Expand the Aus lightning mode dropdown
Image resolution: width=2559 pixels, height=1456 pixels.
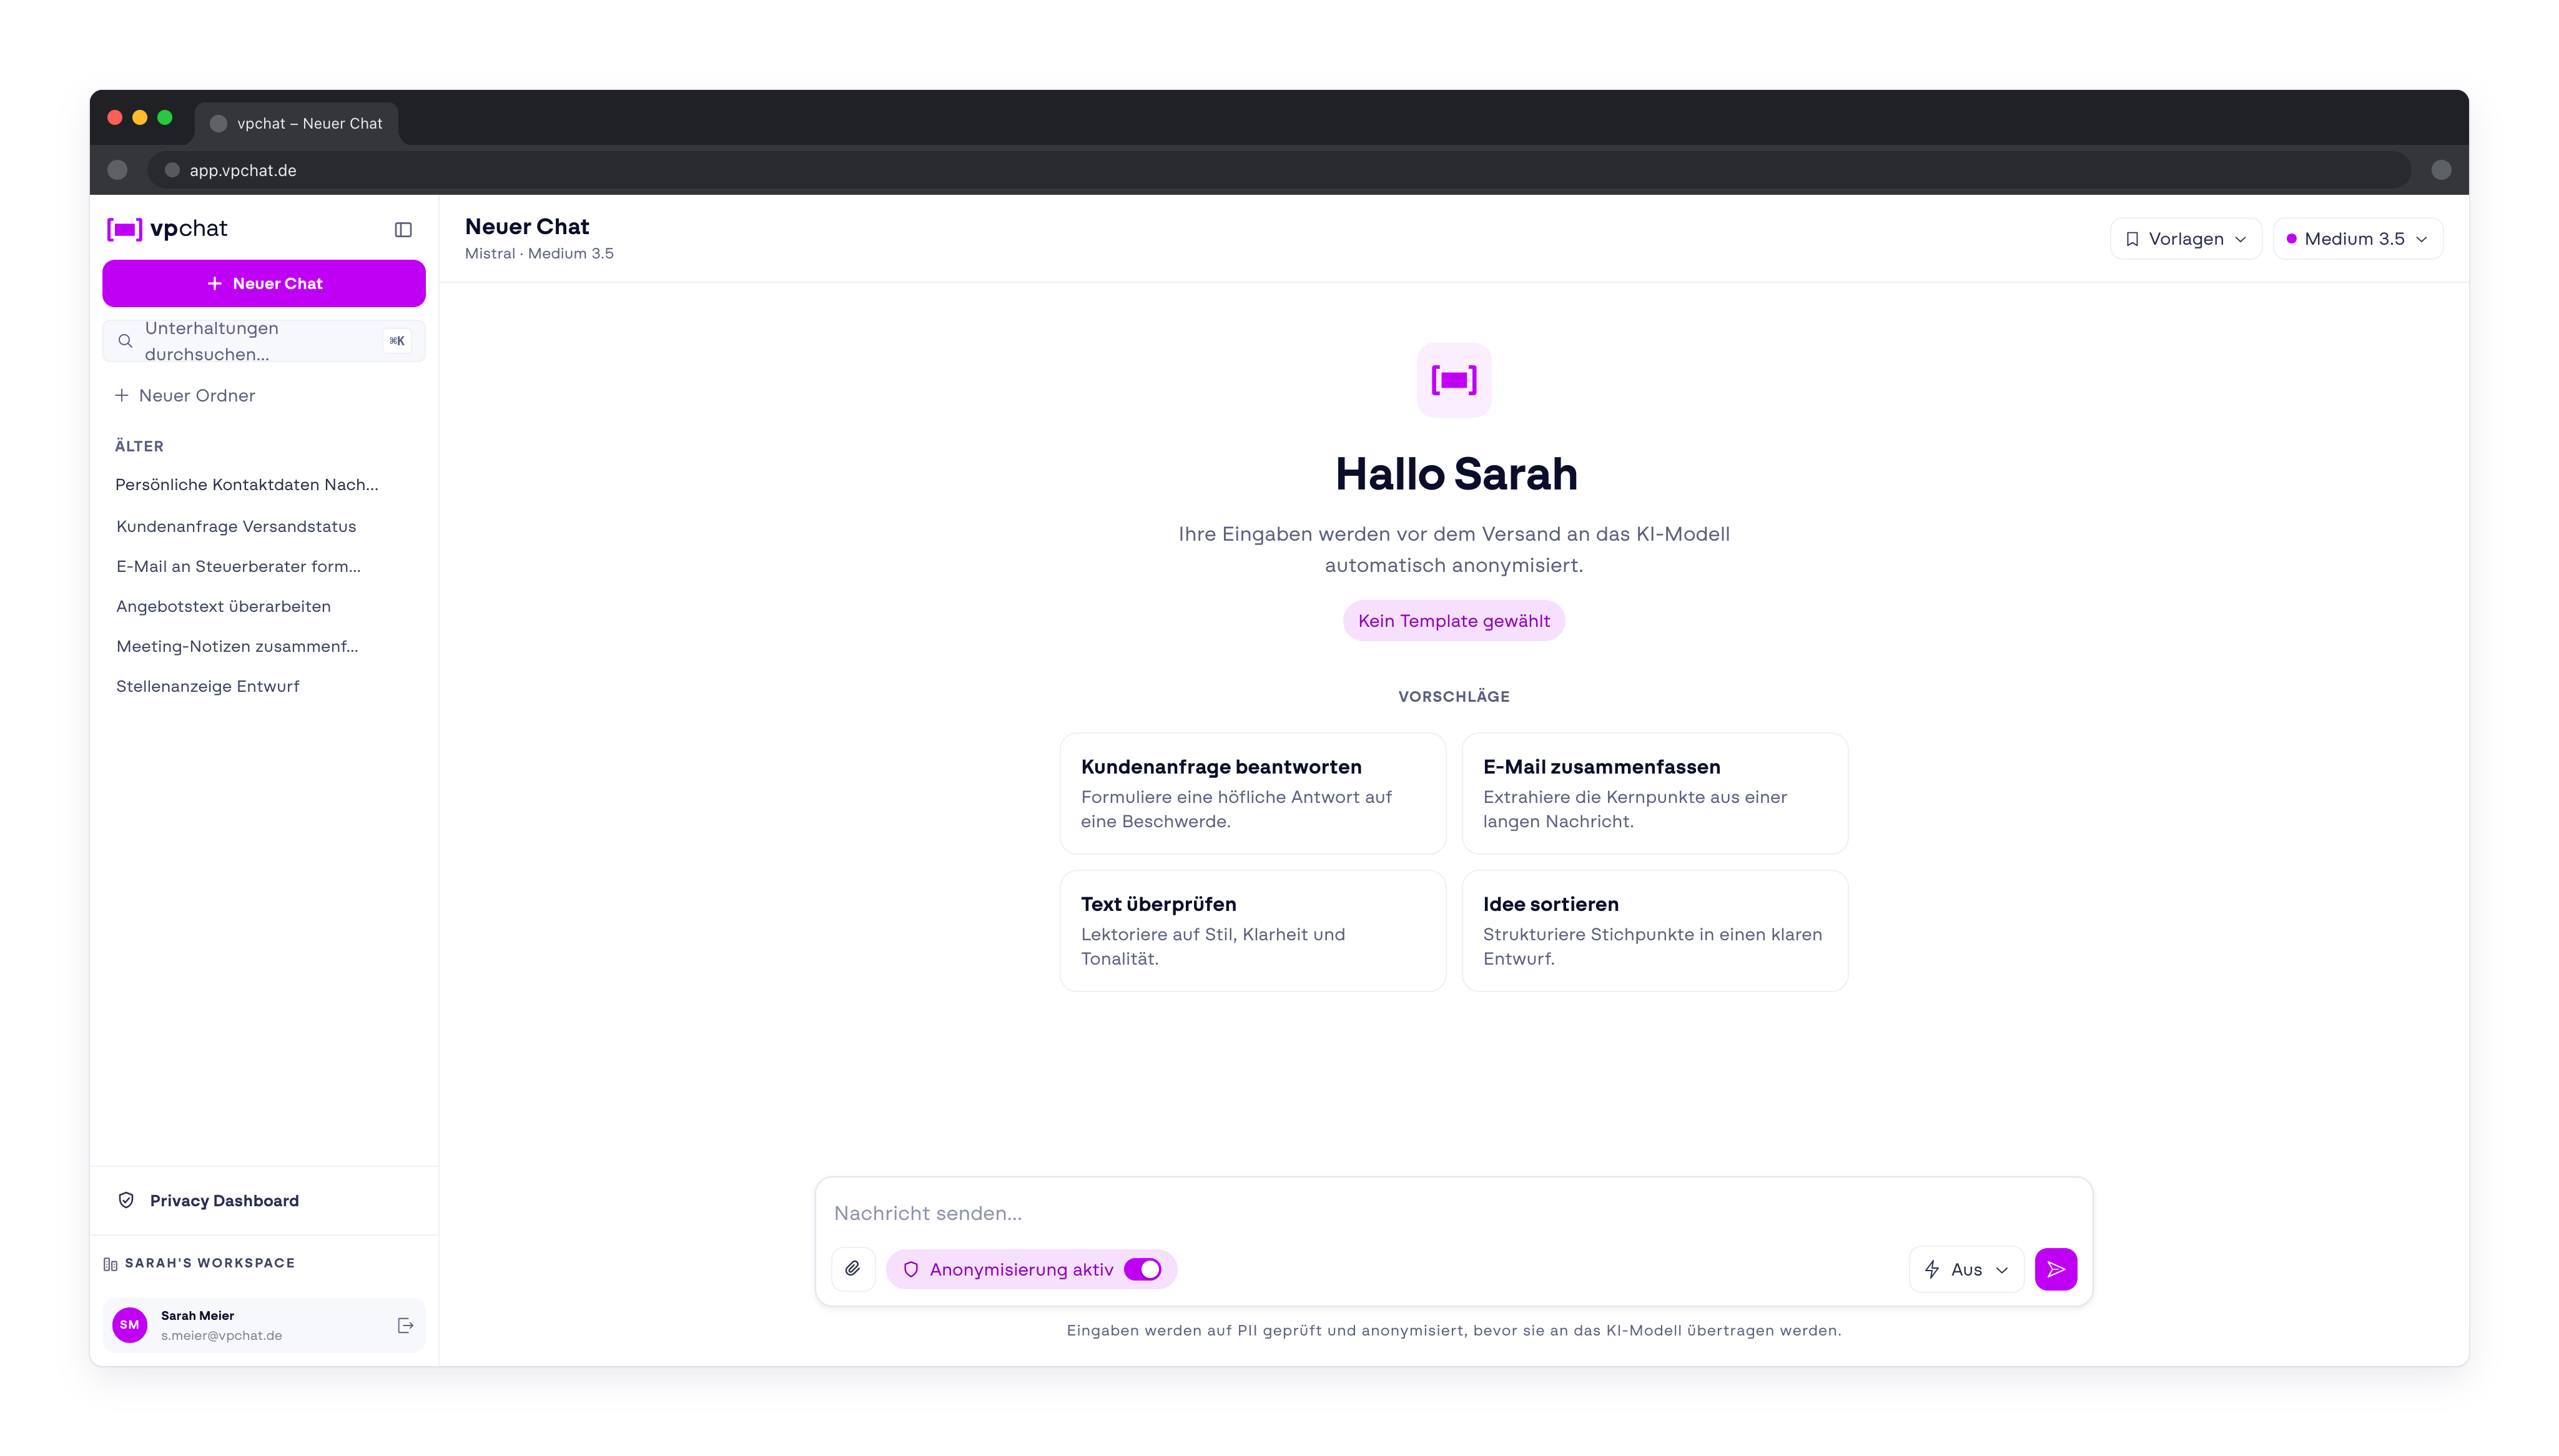click(1966, 1269)
